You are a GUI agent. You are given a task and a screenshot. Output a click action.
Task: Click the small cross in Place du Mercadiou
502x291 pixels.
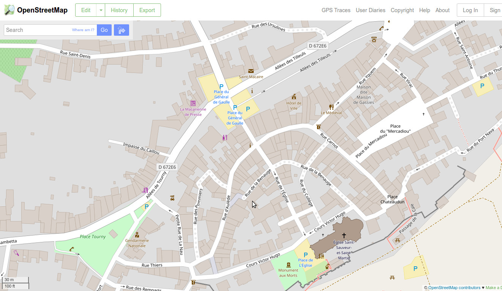[424, 114]
